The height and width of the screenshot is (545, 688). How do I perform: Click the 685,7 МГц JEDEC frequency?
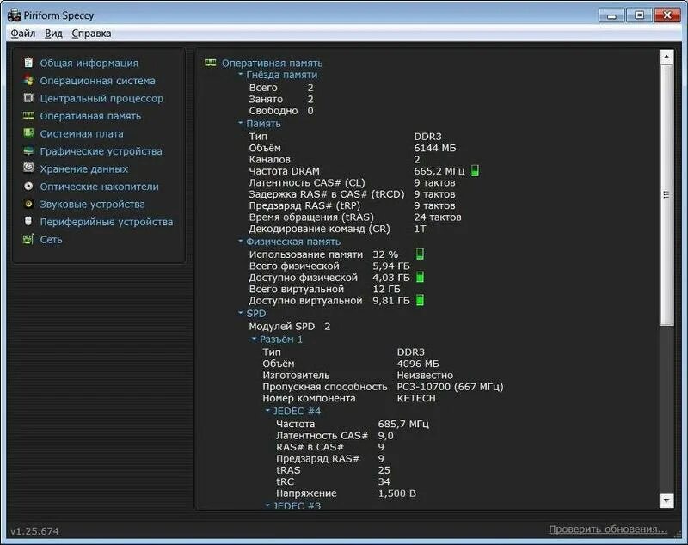[403, 424]
